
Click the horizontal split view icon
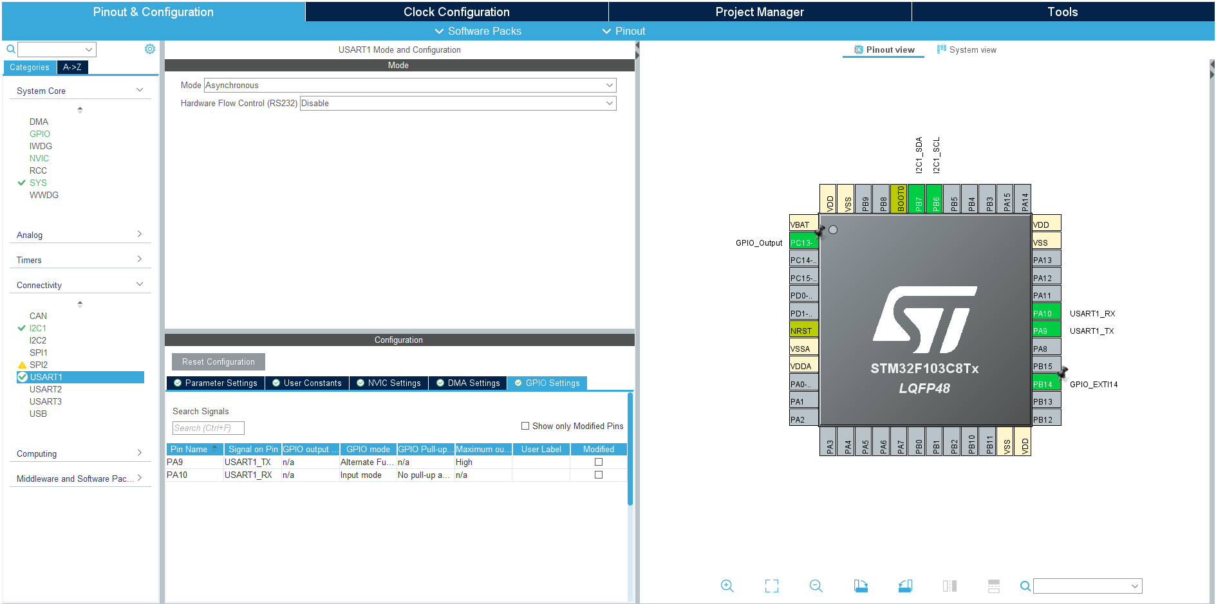[994, 586]
